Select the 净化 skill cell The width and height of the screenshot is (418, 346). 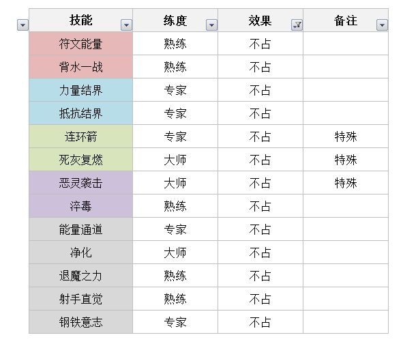(x=80, y=253)
